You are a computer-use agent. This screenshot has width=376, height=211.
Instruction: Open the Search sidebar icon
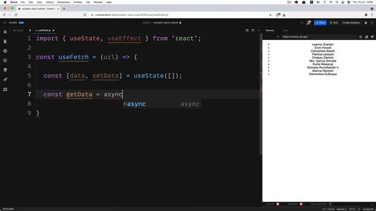tap(5, 51)
